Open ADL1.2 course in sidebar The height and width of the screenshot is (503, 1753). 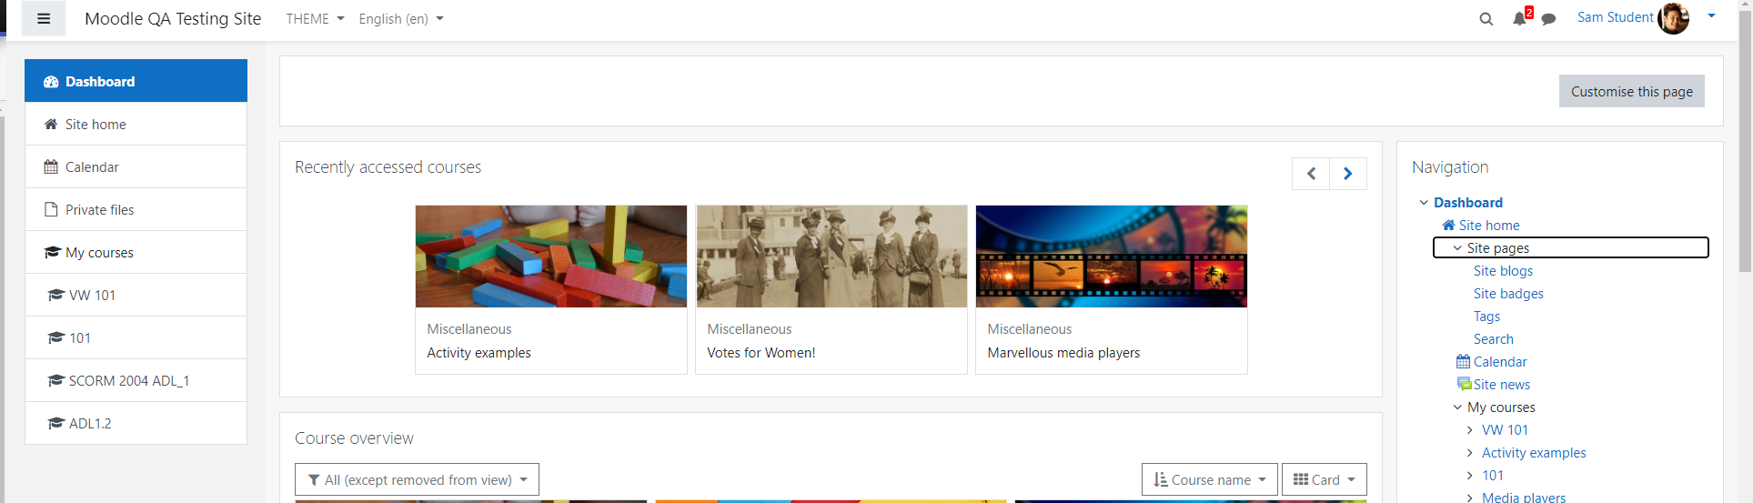(x=136, y=423)
